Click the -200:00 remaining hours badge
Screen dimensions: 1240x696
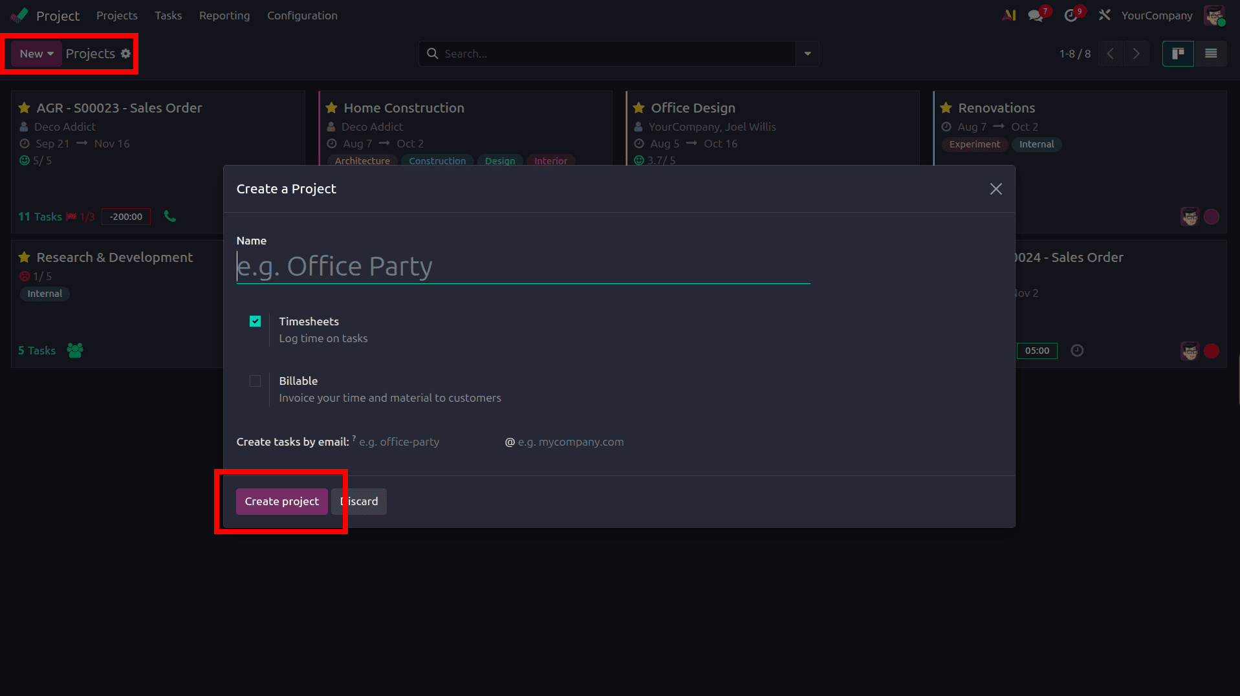point(126,217)
